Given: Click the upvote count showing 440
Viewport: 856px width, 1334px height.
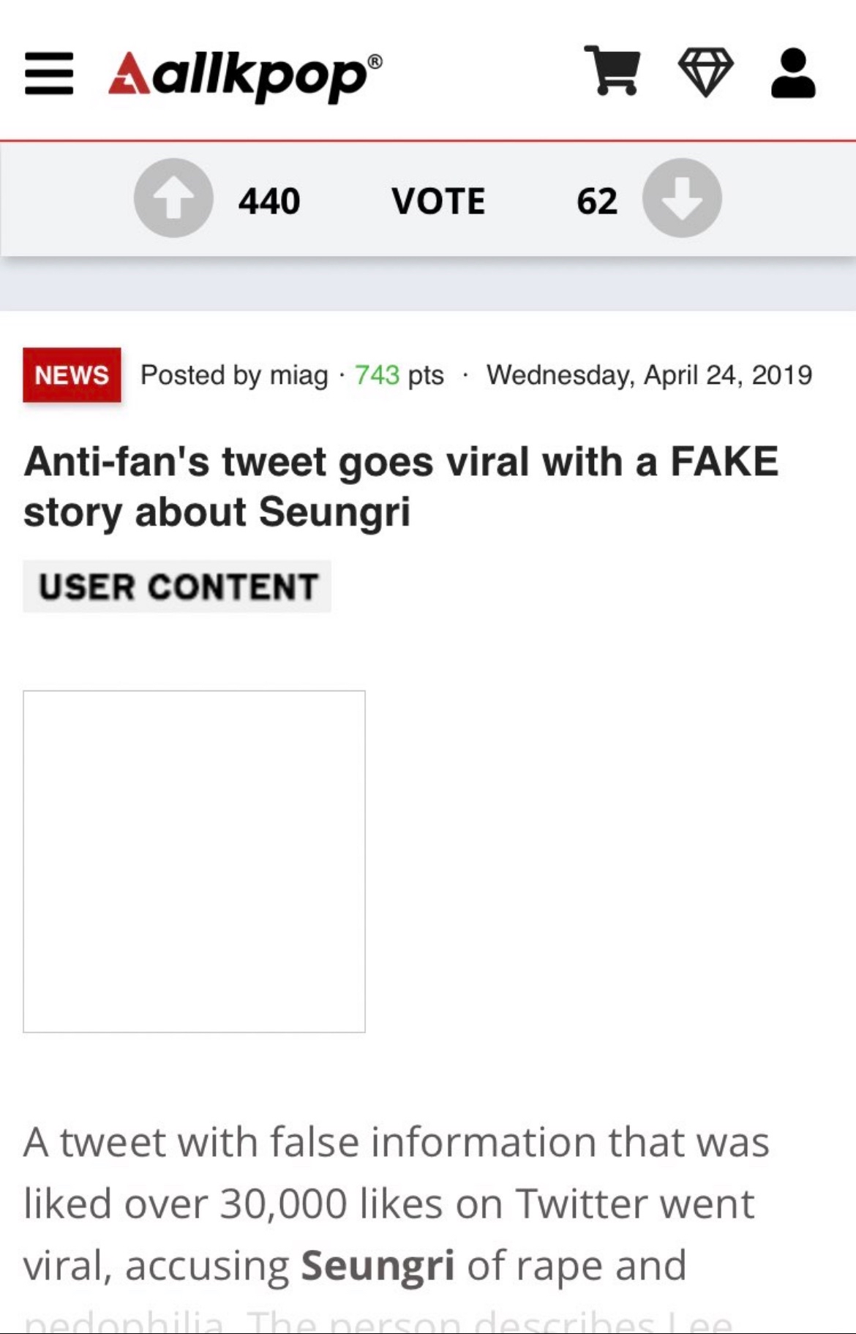Looking at the screenshot, I should pos(269,198).
